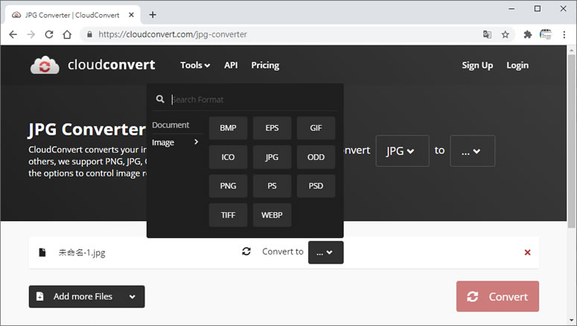Click the file icon beside 未命名-1.jpg
Image resolution: width=577 pixels, height=326 pixels.
pos(42,252)
